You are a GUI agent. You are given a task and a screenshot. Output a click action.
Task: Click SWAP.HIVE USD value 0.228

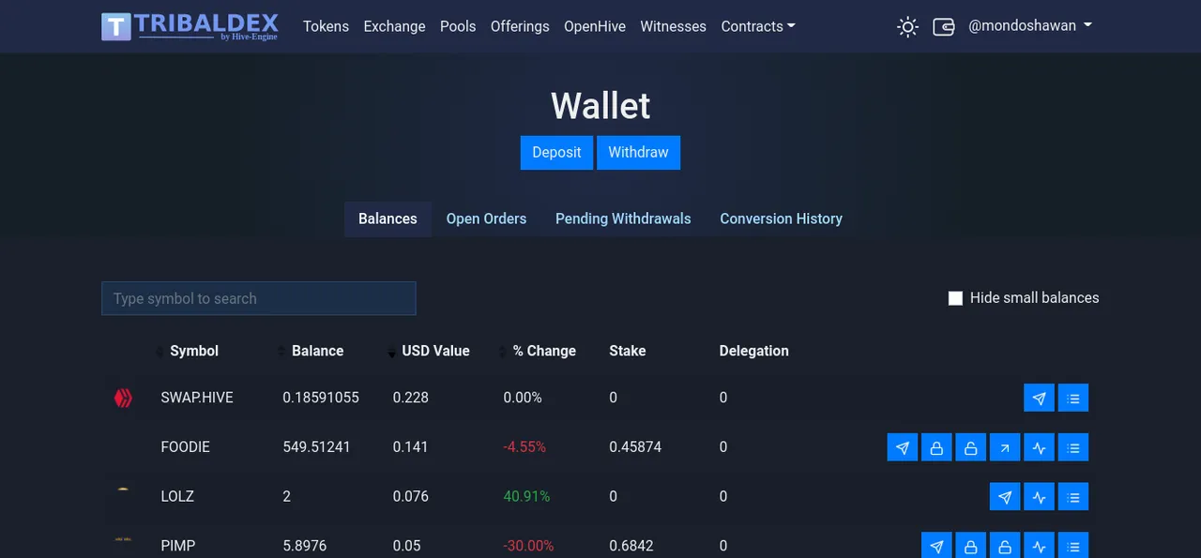tap(411, 398)
